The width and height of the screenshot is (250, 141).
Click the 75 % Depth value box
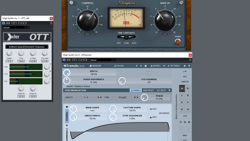pos(9,61)
